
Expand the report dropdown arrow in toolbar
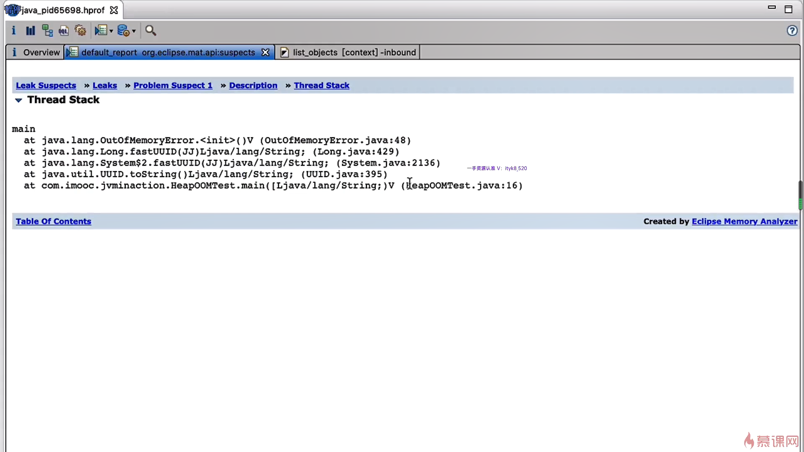pos(111,31)
